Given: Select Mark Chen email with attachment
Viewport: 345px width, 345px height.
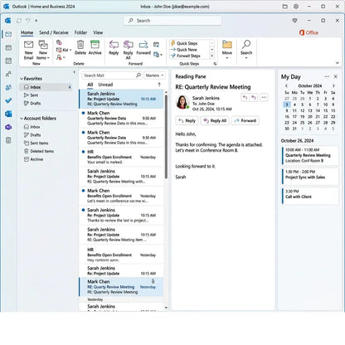Looking at the screenshot, I should (x=121, y=287).
